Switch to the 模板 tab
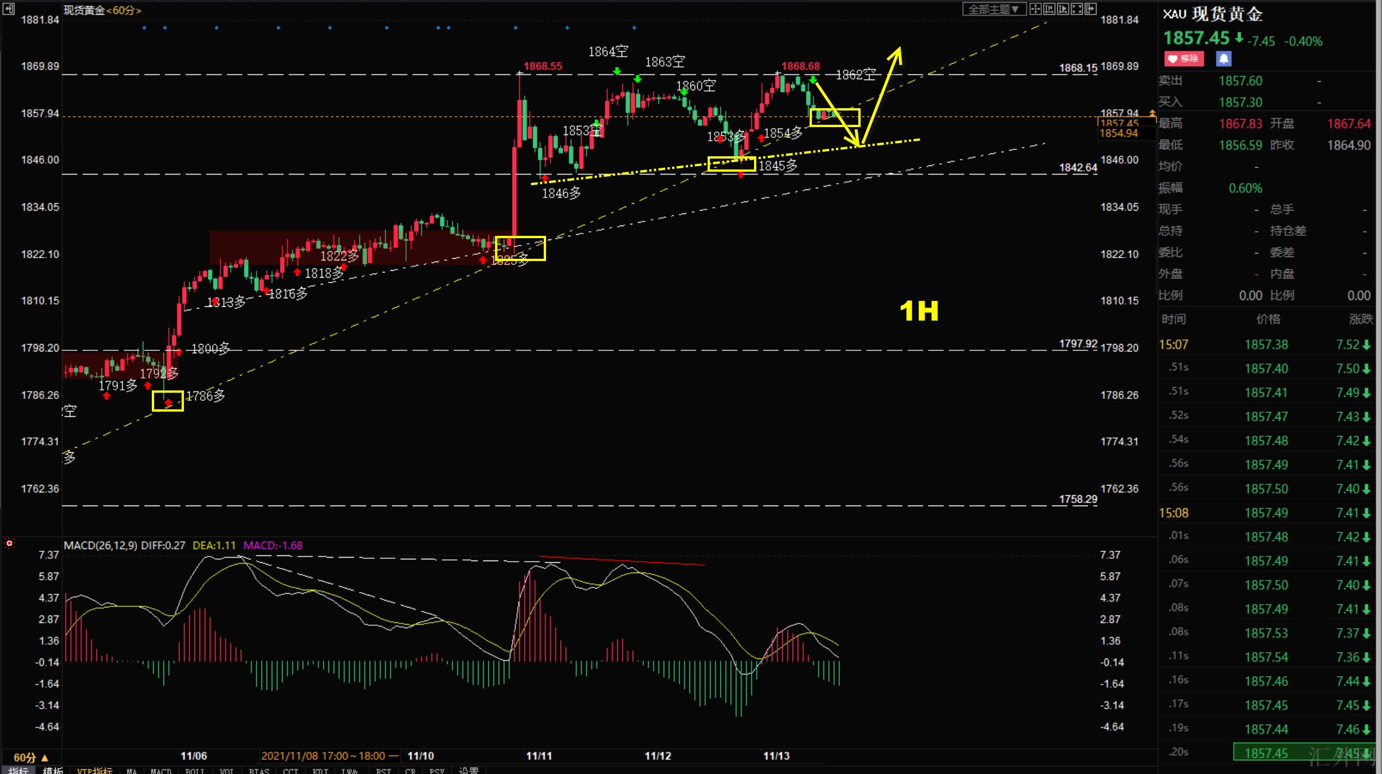The width and height of the screenshot is (1382, 774). 53,771
